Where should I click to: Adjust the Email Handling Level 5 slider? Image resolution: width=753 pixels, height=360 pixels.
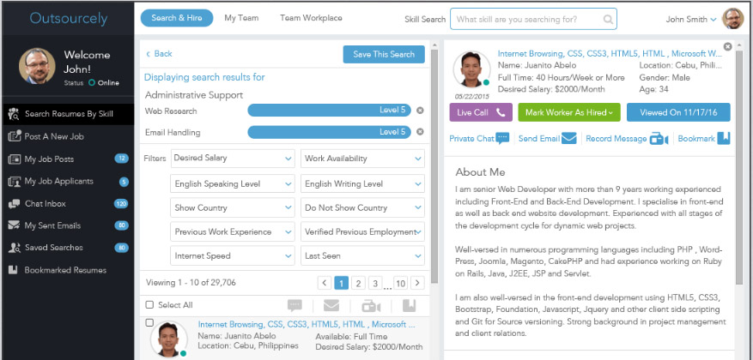[329, 132]
